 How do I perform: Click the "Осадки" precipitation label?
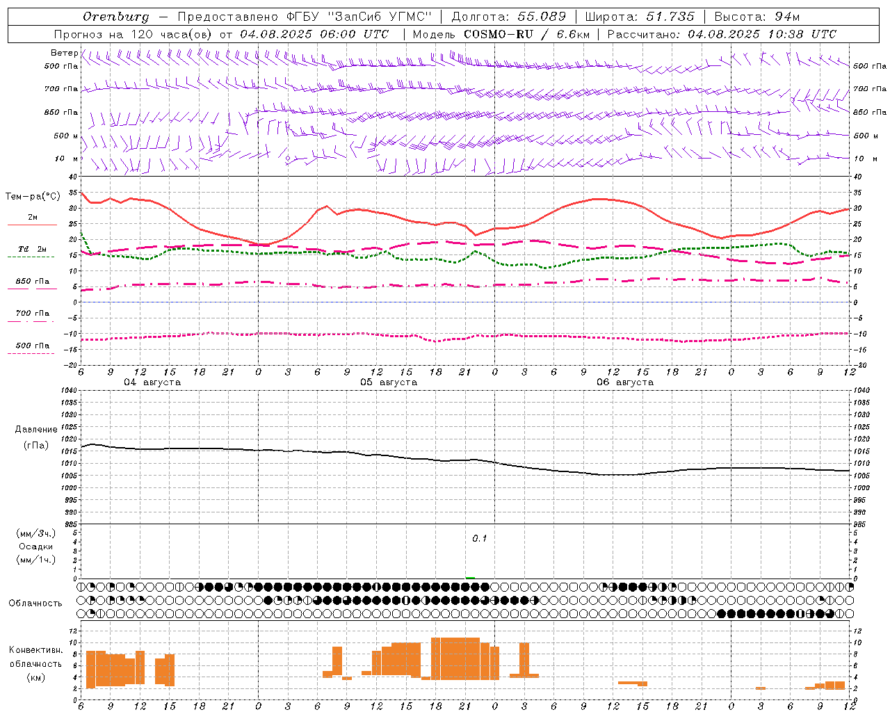click(x=36, y=547)
